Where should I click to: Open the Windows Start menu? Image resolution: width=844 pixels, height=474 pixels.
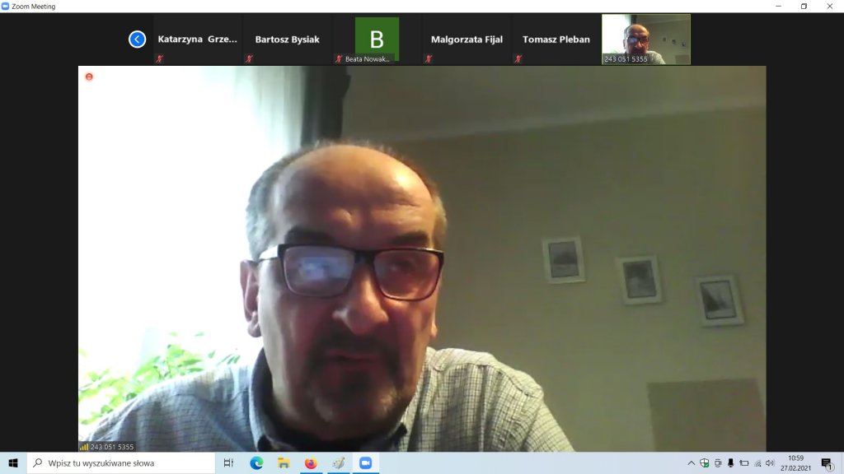coord(13,462)
